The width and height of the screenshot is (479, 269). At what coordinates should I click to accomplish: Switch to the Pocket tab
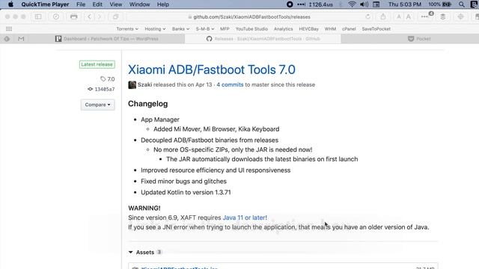[419, 39]
